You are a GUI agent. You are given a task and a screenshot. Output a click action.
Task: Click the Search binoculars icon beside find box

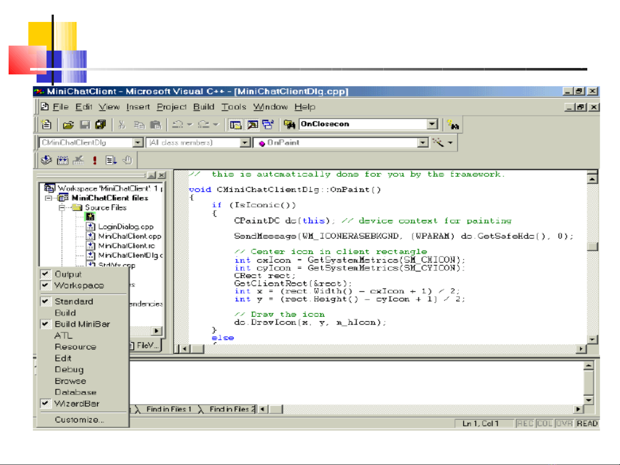click(453, 125)
